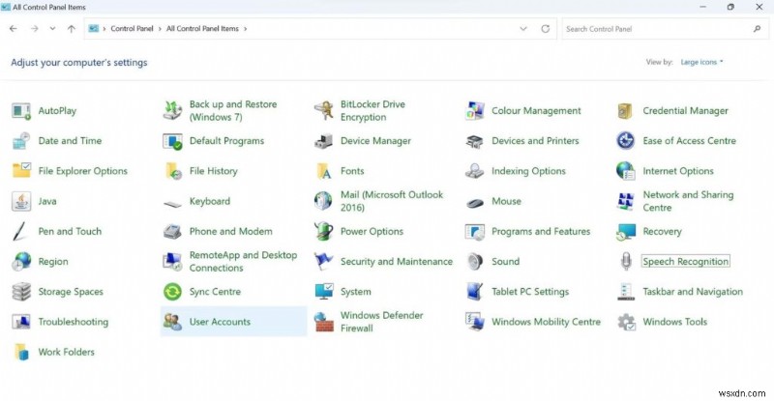Click Control Panel in the breadcrumb
This screenshot has width=774, height=401.
[132, 29]
